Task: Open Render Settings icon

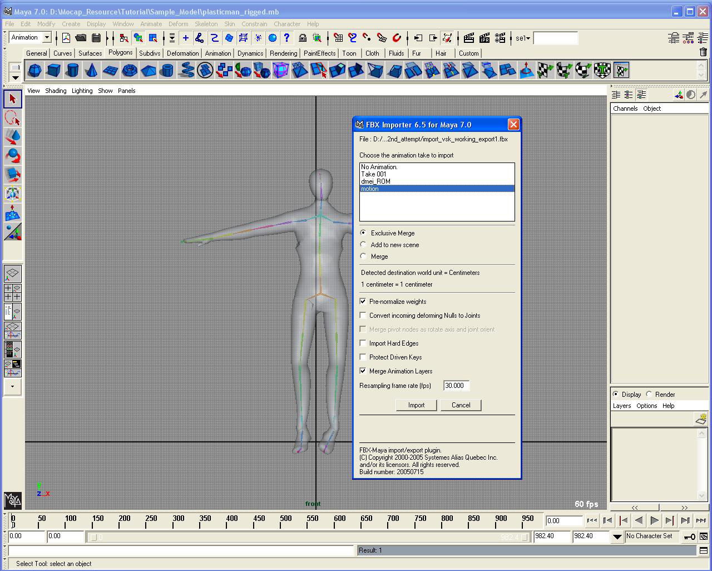Action: [x=500, y=38]
